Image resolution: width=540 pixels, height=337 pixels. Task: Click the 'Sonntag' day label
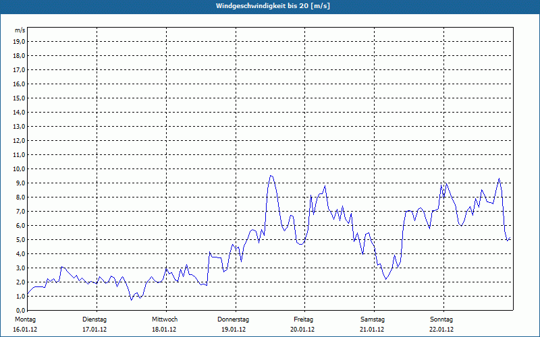441,319
